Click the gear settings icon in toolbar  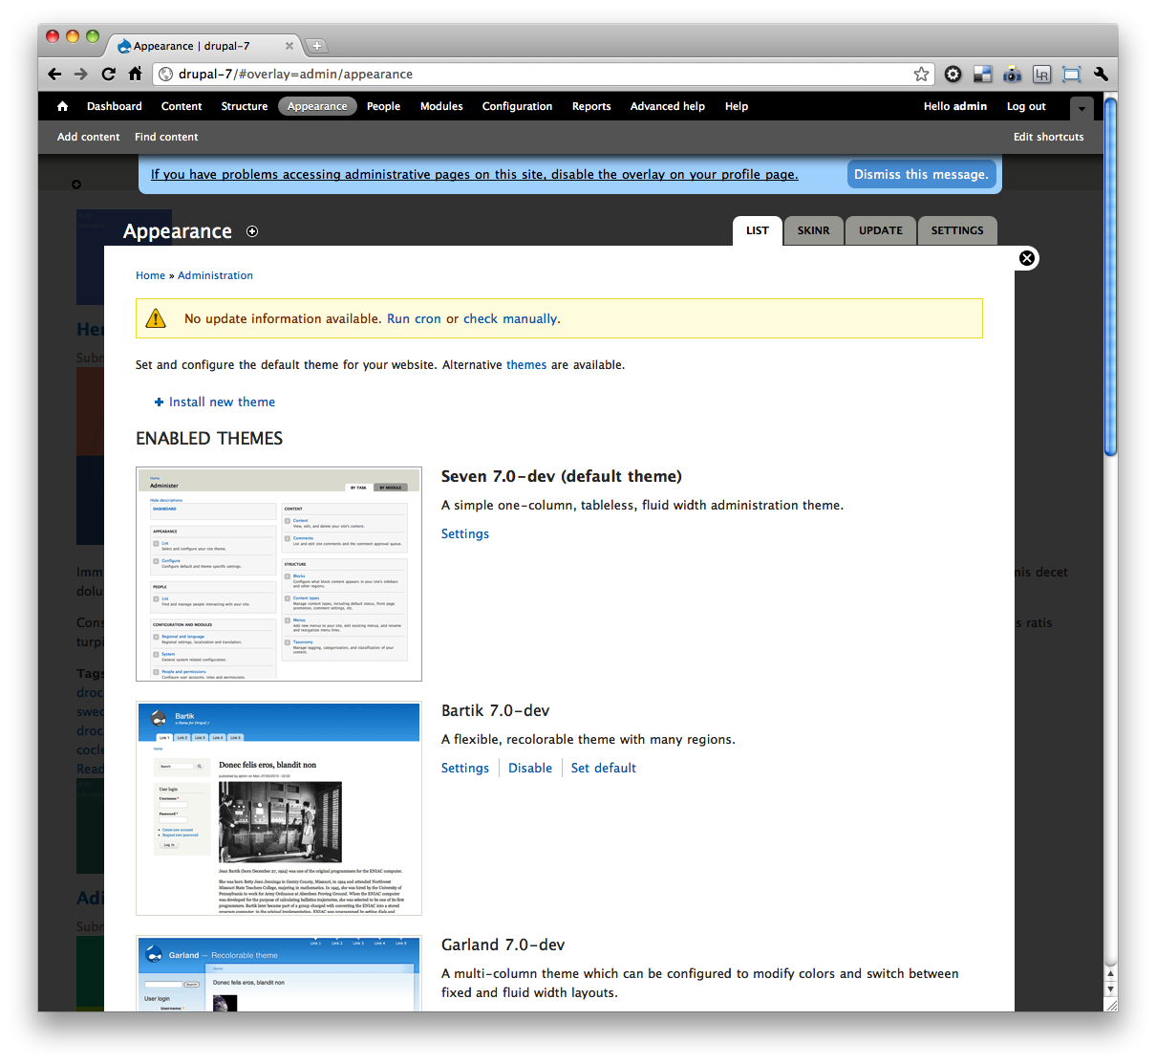(953, 74)
